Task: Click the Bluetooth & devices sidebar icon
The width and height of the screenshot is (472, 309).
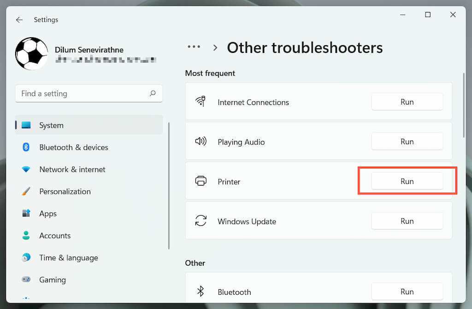Action: tap(26, 147)
